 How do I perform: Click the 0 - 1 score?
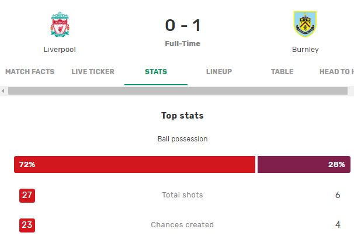[x=183, y=25]
